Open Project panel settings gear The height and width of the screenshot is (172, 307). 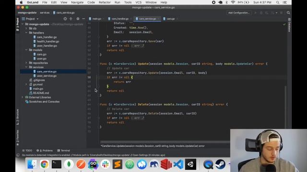pyautogui.click(x=78, y=19)
